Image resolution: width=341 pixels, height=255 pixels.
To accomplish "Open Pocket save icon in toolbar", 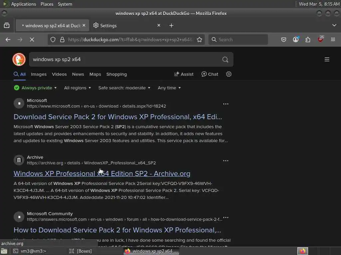I will [284, 40].
